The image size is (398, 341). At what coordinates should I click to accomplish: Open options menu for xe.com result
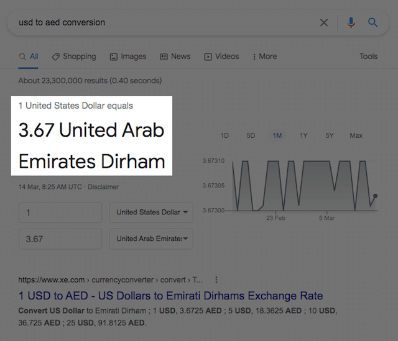coord(216,280)
